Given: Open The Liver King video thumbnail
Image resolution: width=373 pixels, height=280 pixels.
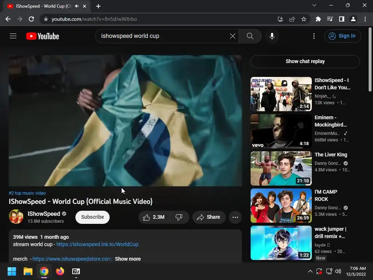Looking at the screenshot, I should pos(281,168).
